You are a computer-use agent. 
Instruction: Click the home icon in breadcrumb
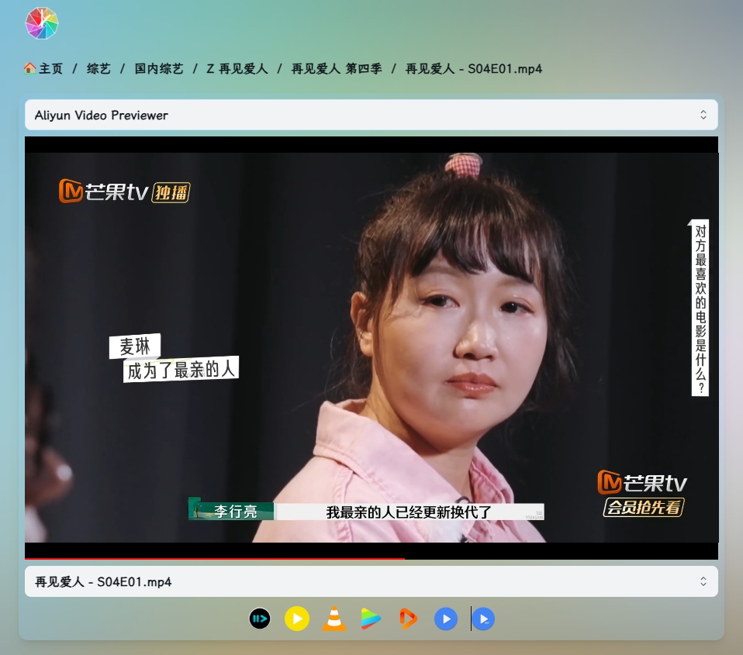29,69
